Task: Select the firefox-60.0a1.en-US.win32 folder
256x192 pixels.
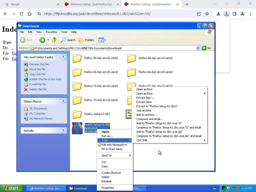Action: [x=150, y=58]
